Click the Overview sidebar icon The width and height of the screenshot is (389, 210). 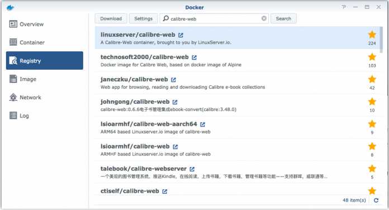13,24
